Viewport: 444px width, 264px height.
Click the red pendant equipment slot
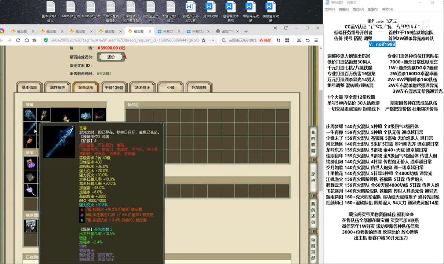coord(30,142)
